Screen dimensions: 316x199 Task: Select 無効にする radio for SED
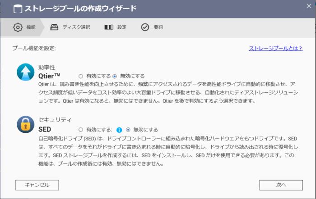pos(128,129)
